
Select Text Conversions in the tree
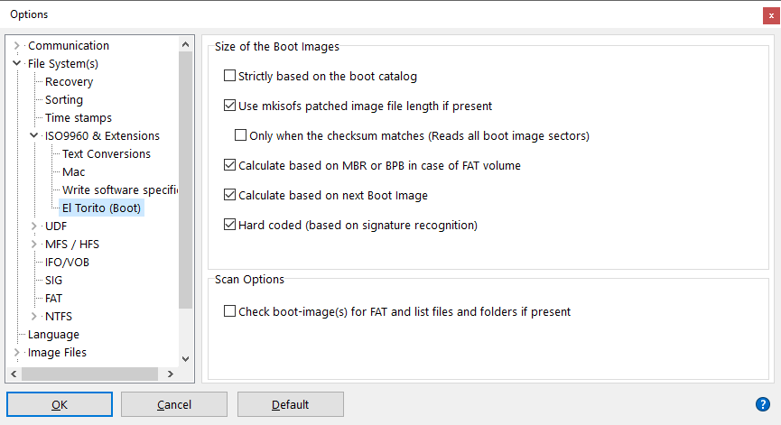click(x=107, y=154)
